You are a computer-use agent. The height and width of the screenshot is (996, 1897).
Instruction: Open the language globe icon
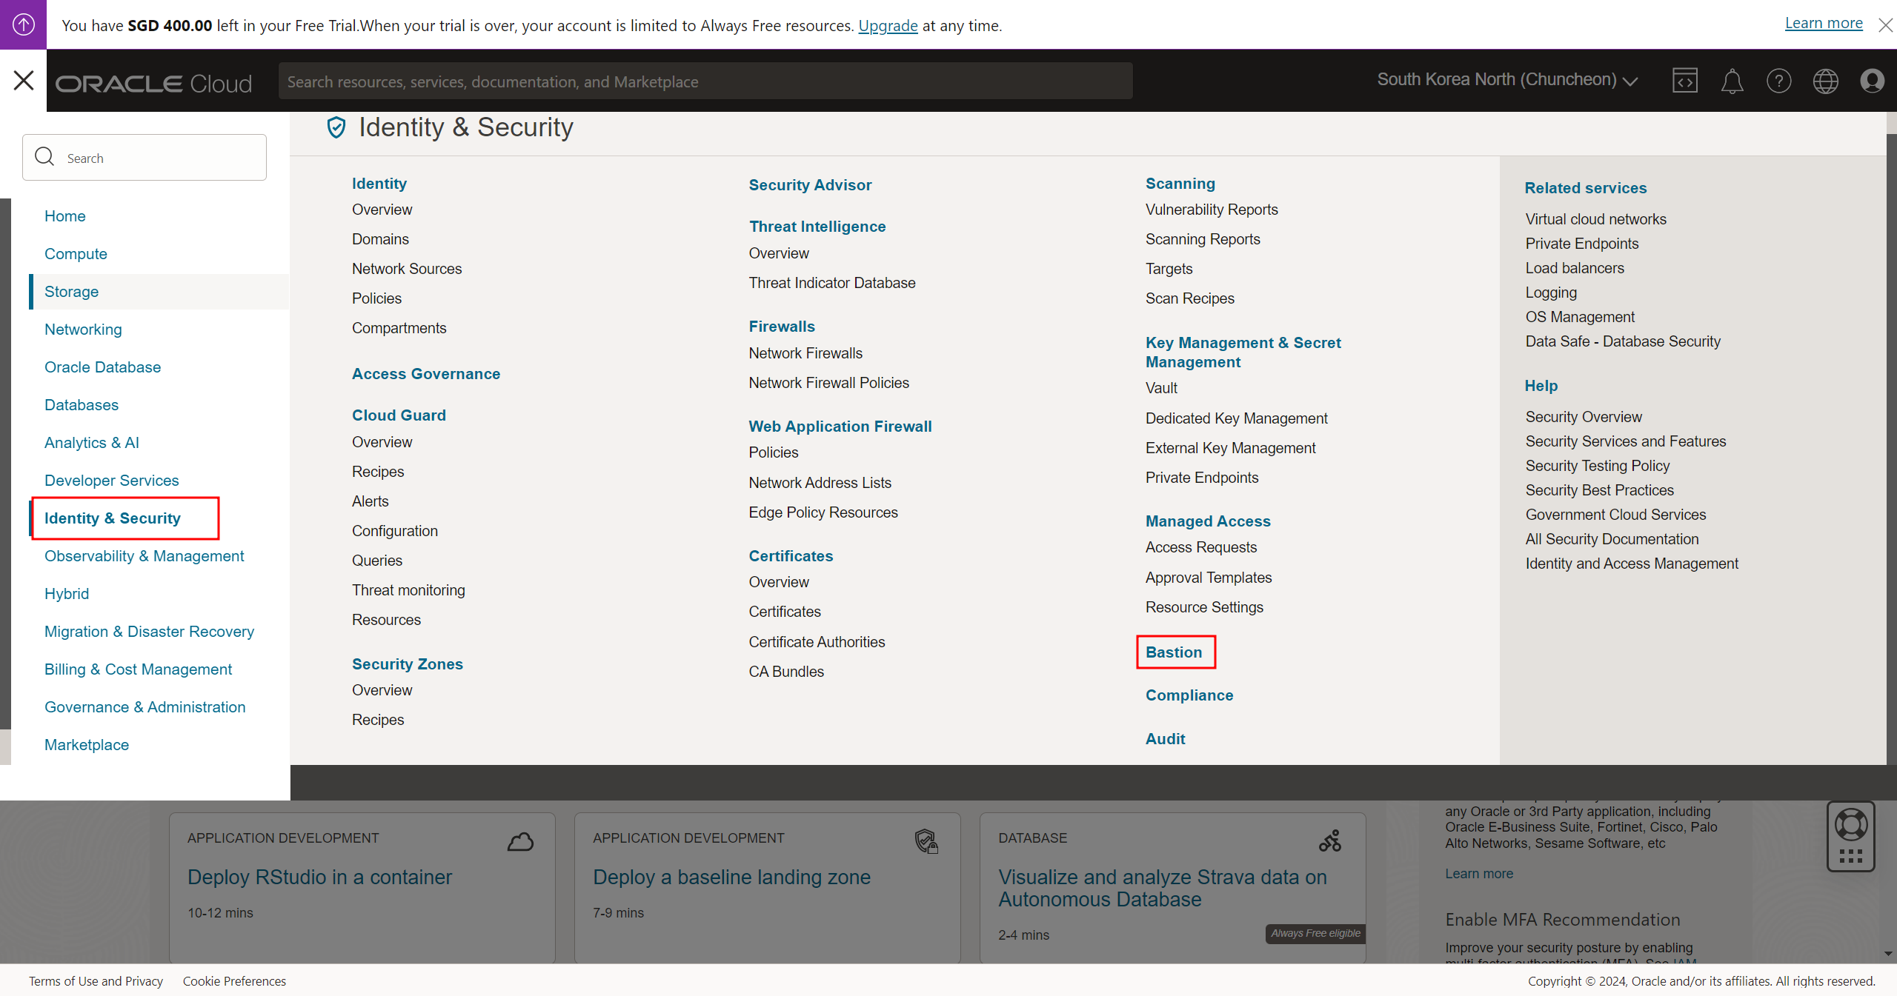click(x=1825, y=81)
